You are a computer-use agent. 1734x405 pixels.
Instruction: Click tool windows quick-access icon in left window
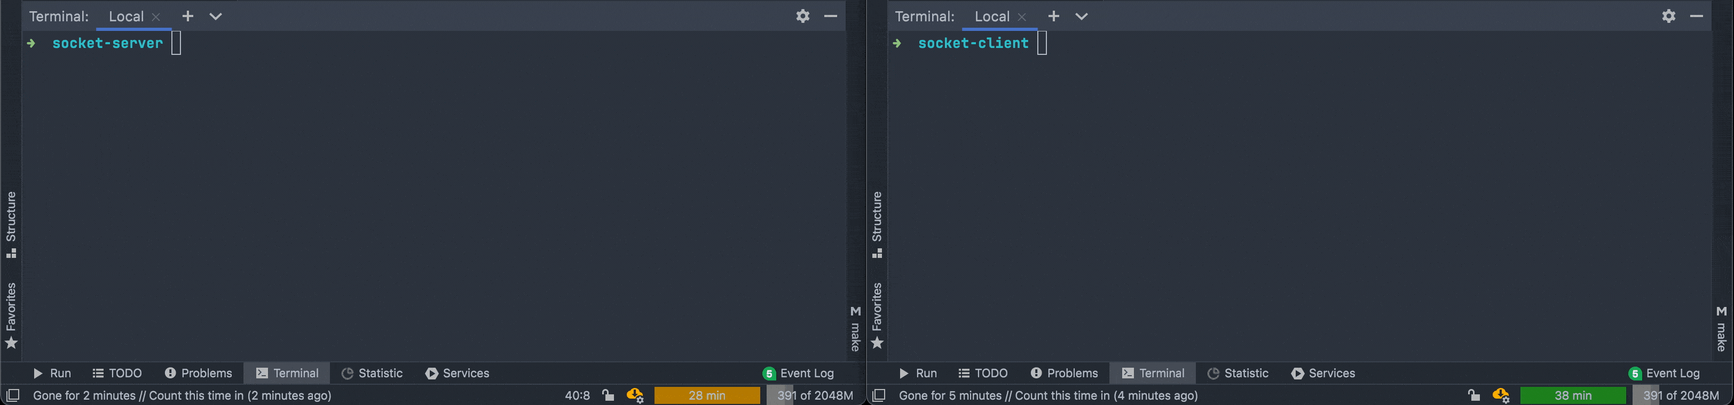coord(13,395)
